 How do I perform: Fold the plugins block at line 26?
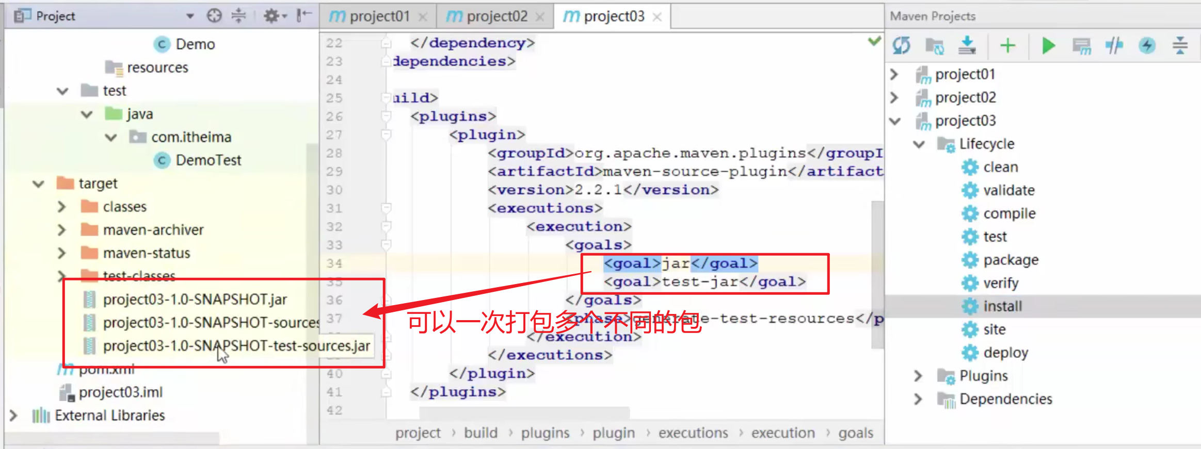point(386,117)
